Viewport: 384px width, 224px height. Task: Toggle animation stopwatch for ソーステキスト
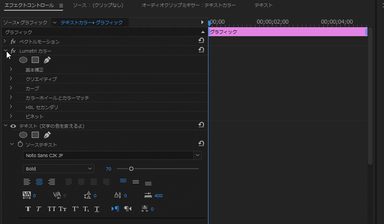[x=21, y=145]
